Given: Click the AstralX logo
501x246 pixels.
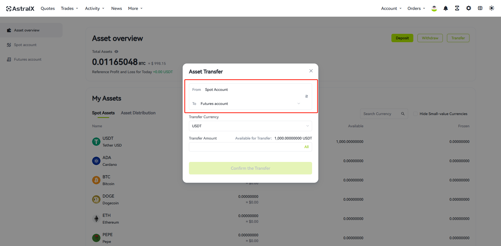Looking at the screenshot, I should 20,9.
